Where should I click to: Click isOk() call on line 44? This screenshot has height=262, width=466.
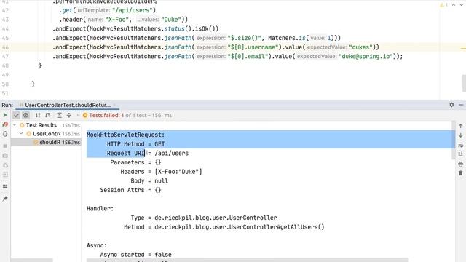pos(207,29)
